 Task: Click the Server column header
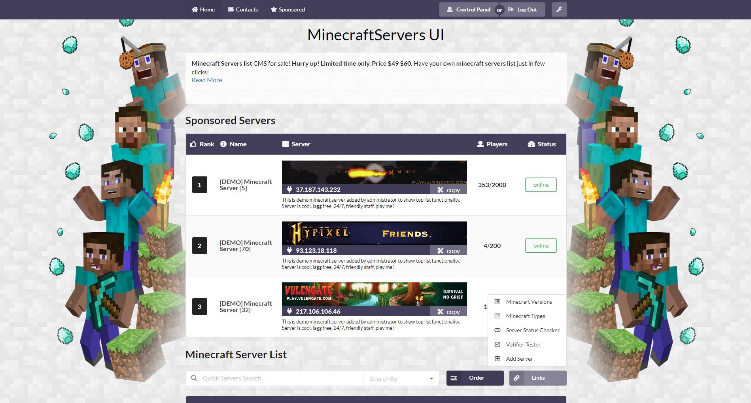coord(296,144)
